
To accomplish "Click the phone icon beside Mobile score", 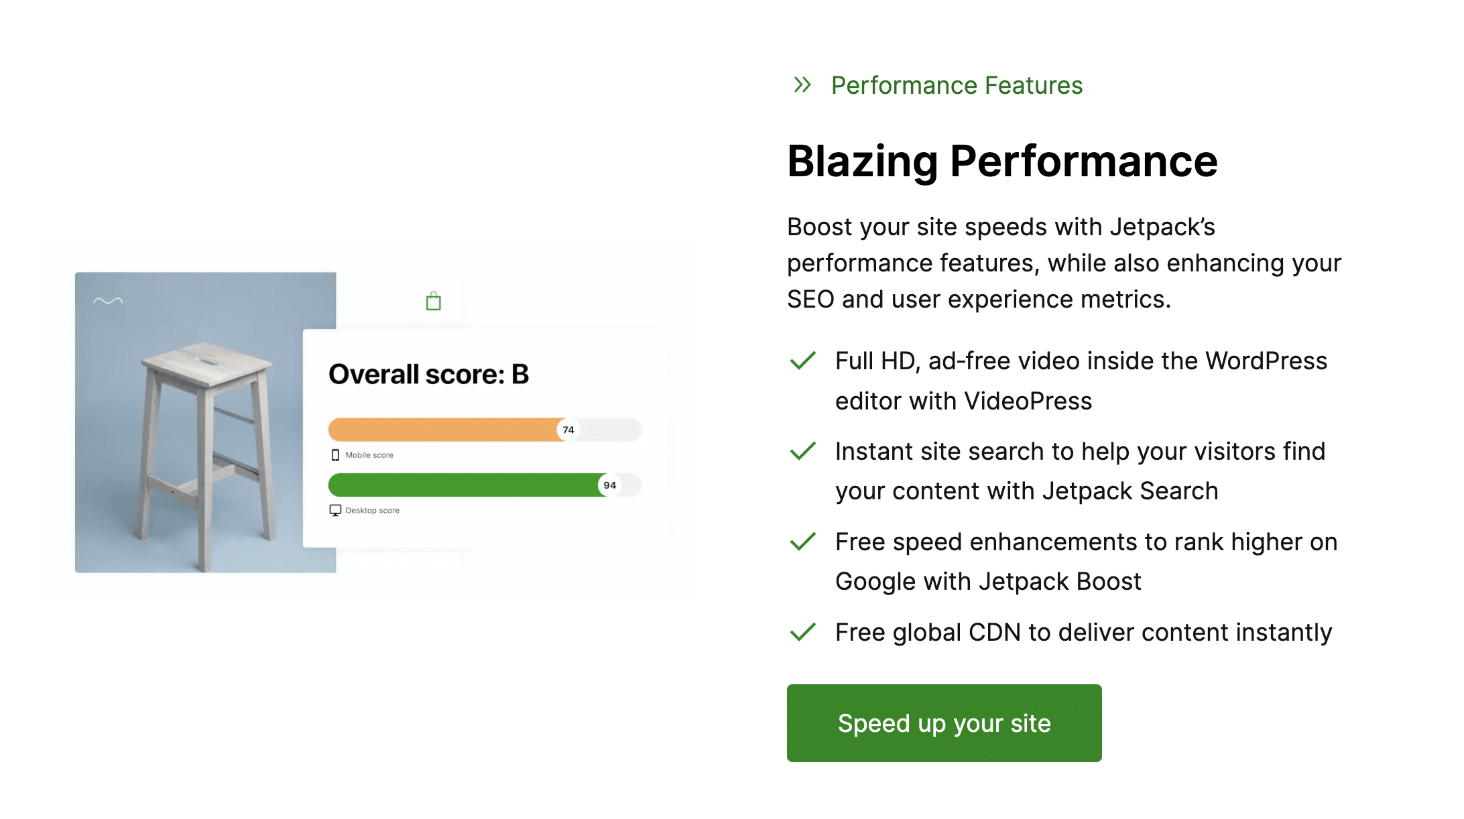I will (x=335, y=455).
